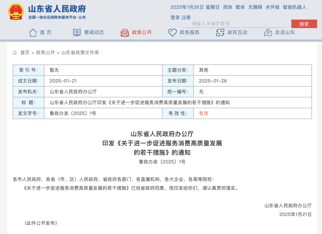Screen dimensions: 322x234
Task: Click the red 搜索 button
Action: pyautogui.click(x=304, y=24)
